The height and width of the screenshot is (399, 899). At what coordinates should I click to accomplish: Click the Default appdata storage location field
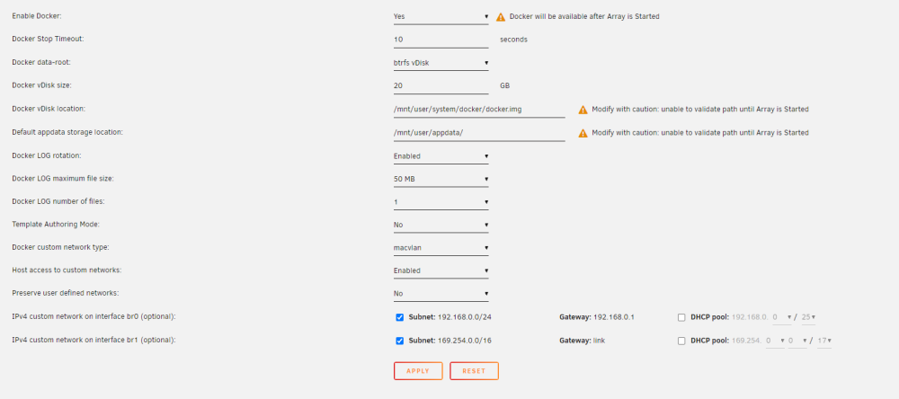pos(479,132)
